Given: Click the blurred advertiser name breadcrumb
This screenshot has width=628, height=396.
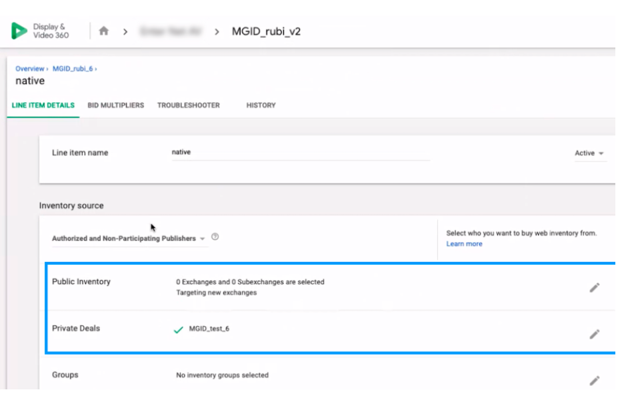Looking at the screenshot, I should (169, 31).
